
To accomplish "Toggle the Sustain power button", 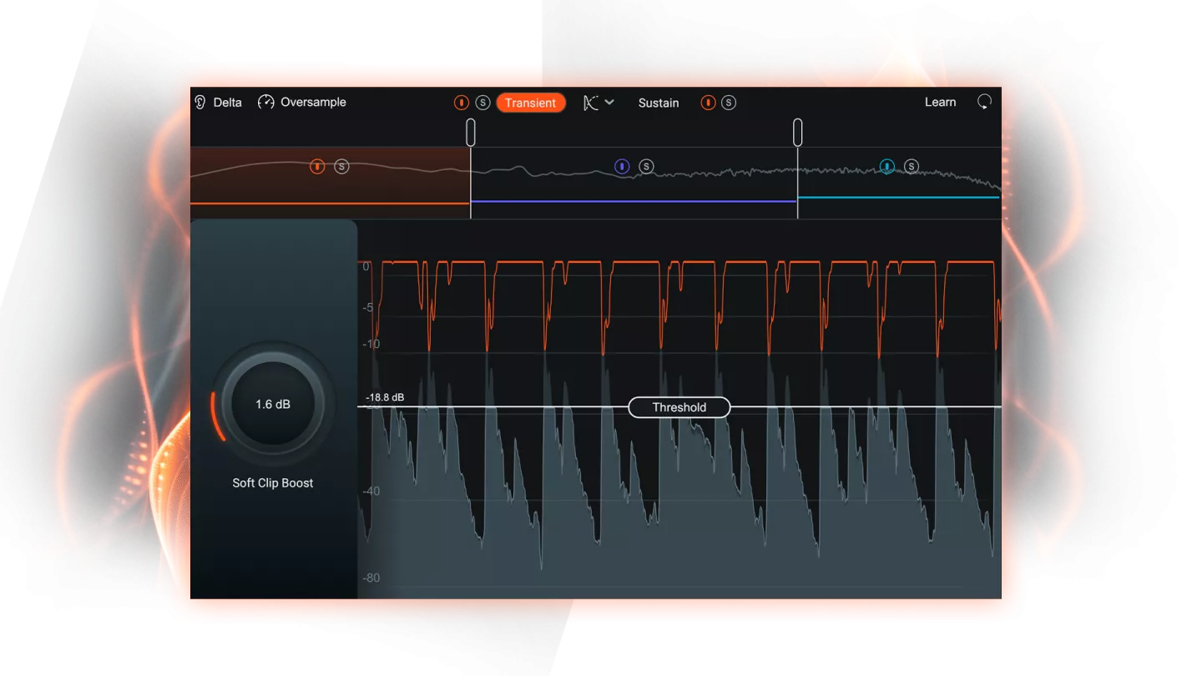I will (708, 103).
